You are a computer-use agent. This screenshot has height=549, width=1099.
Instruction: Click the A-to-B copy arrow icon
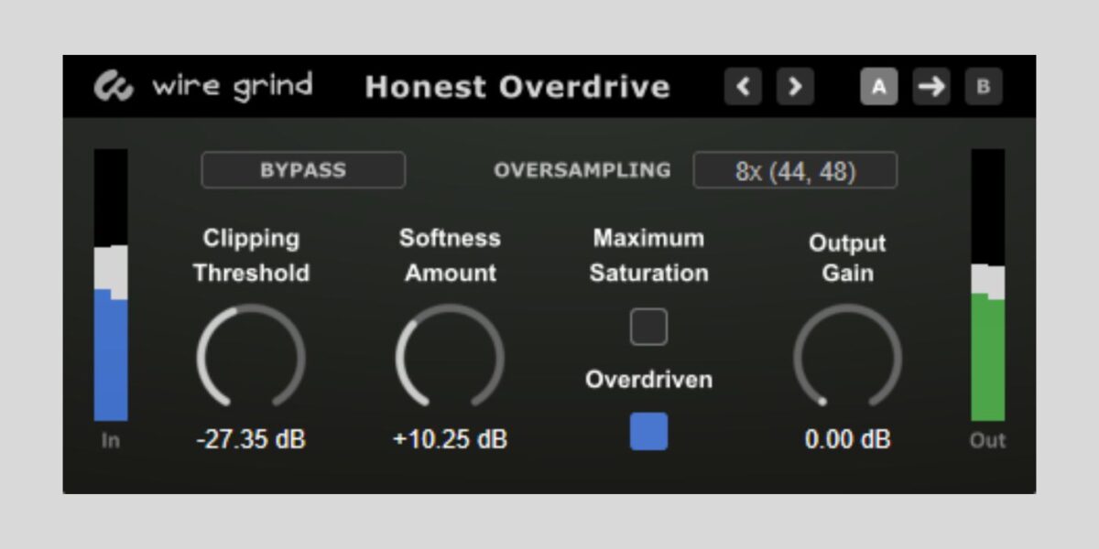[931, 86]
